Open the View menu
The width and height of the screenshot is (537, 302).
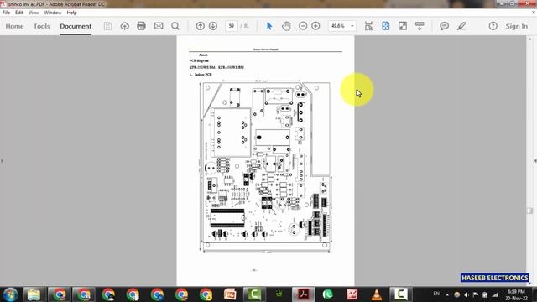pyautogui.click(x=34, y=13)
